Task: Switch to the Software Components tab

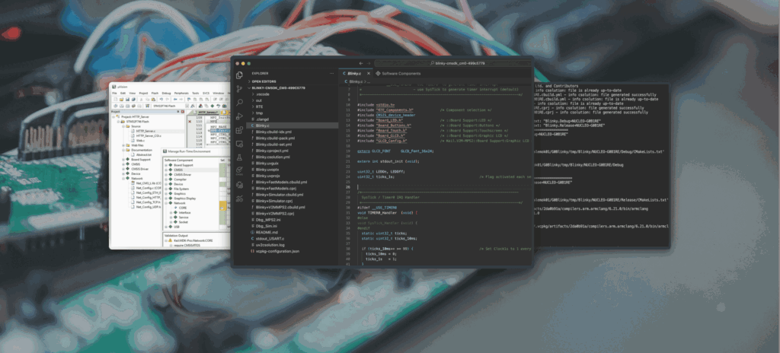Action: (400, 74)
